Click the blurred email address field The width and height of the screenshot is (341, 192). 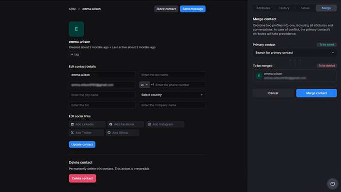(102, 85)
